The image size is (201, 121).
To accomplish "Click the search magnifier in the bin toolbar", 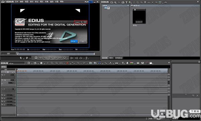I will (115, 2).
